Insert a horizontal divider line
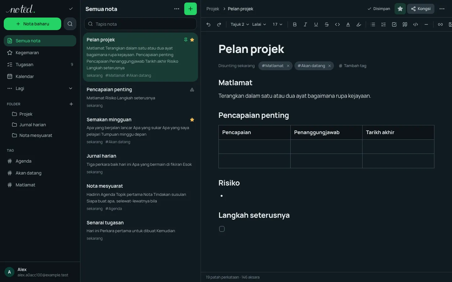The height and width of the screenshot is (282, 452). [x=426, y=24]
